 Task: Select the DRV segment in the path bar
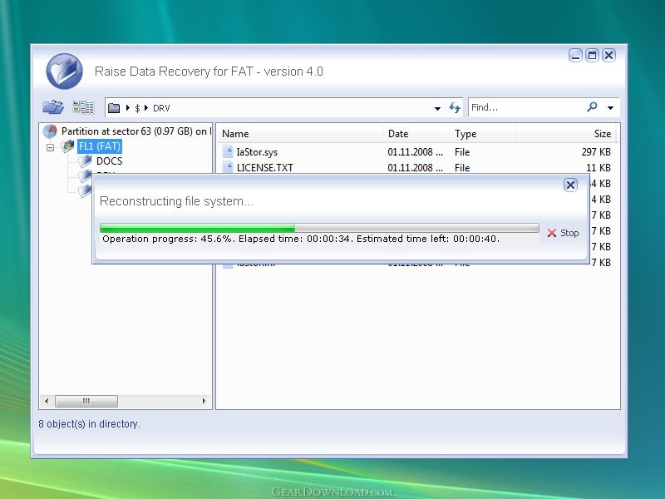tap(161, 108)
